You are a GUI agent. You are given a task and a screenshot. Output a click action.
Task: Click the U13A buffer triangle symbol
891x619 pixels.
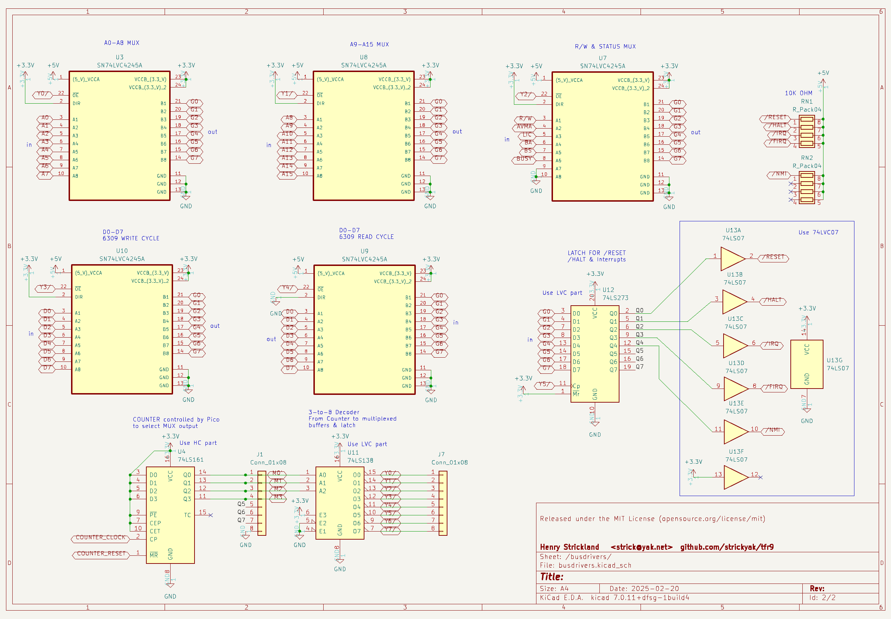tap(733, 259)
